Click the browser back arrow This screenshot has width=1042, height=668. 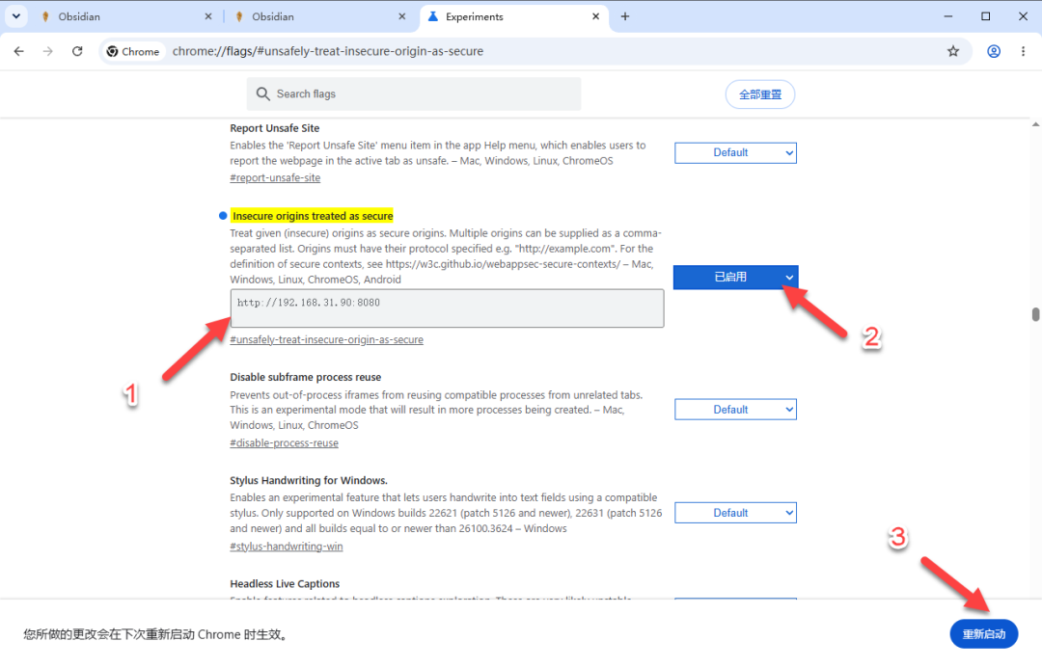(18, 51)
